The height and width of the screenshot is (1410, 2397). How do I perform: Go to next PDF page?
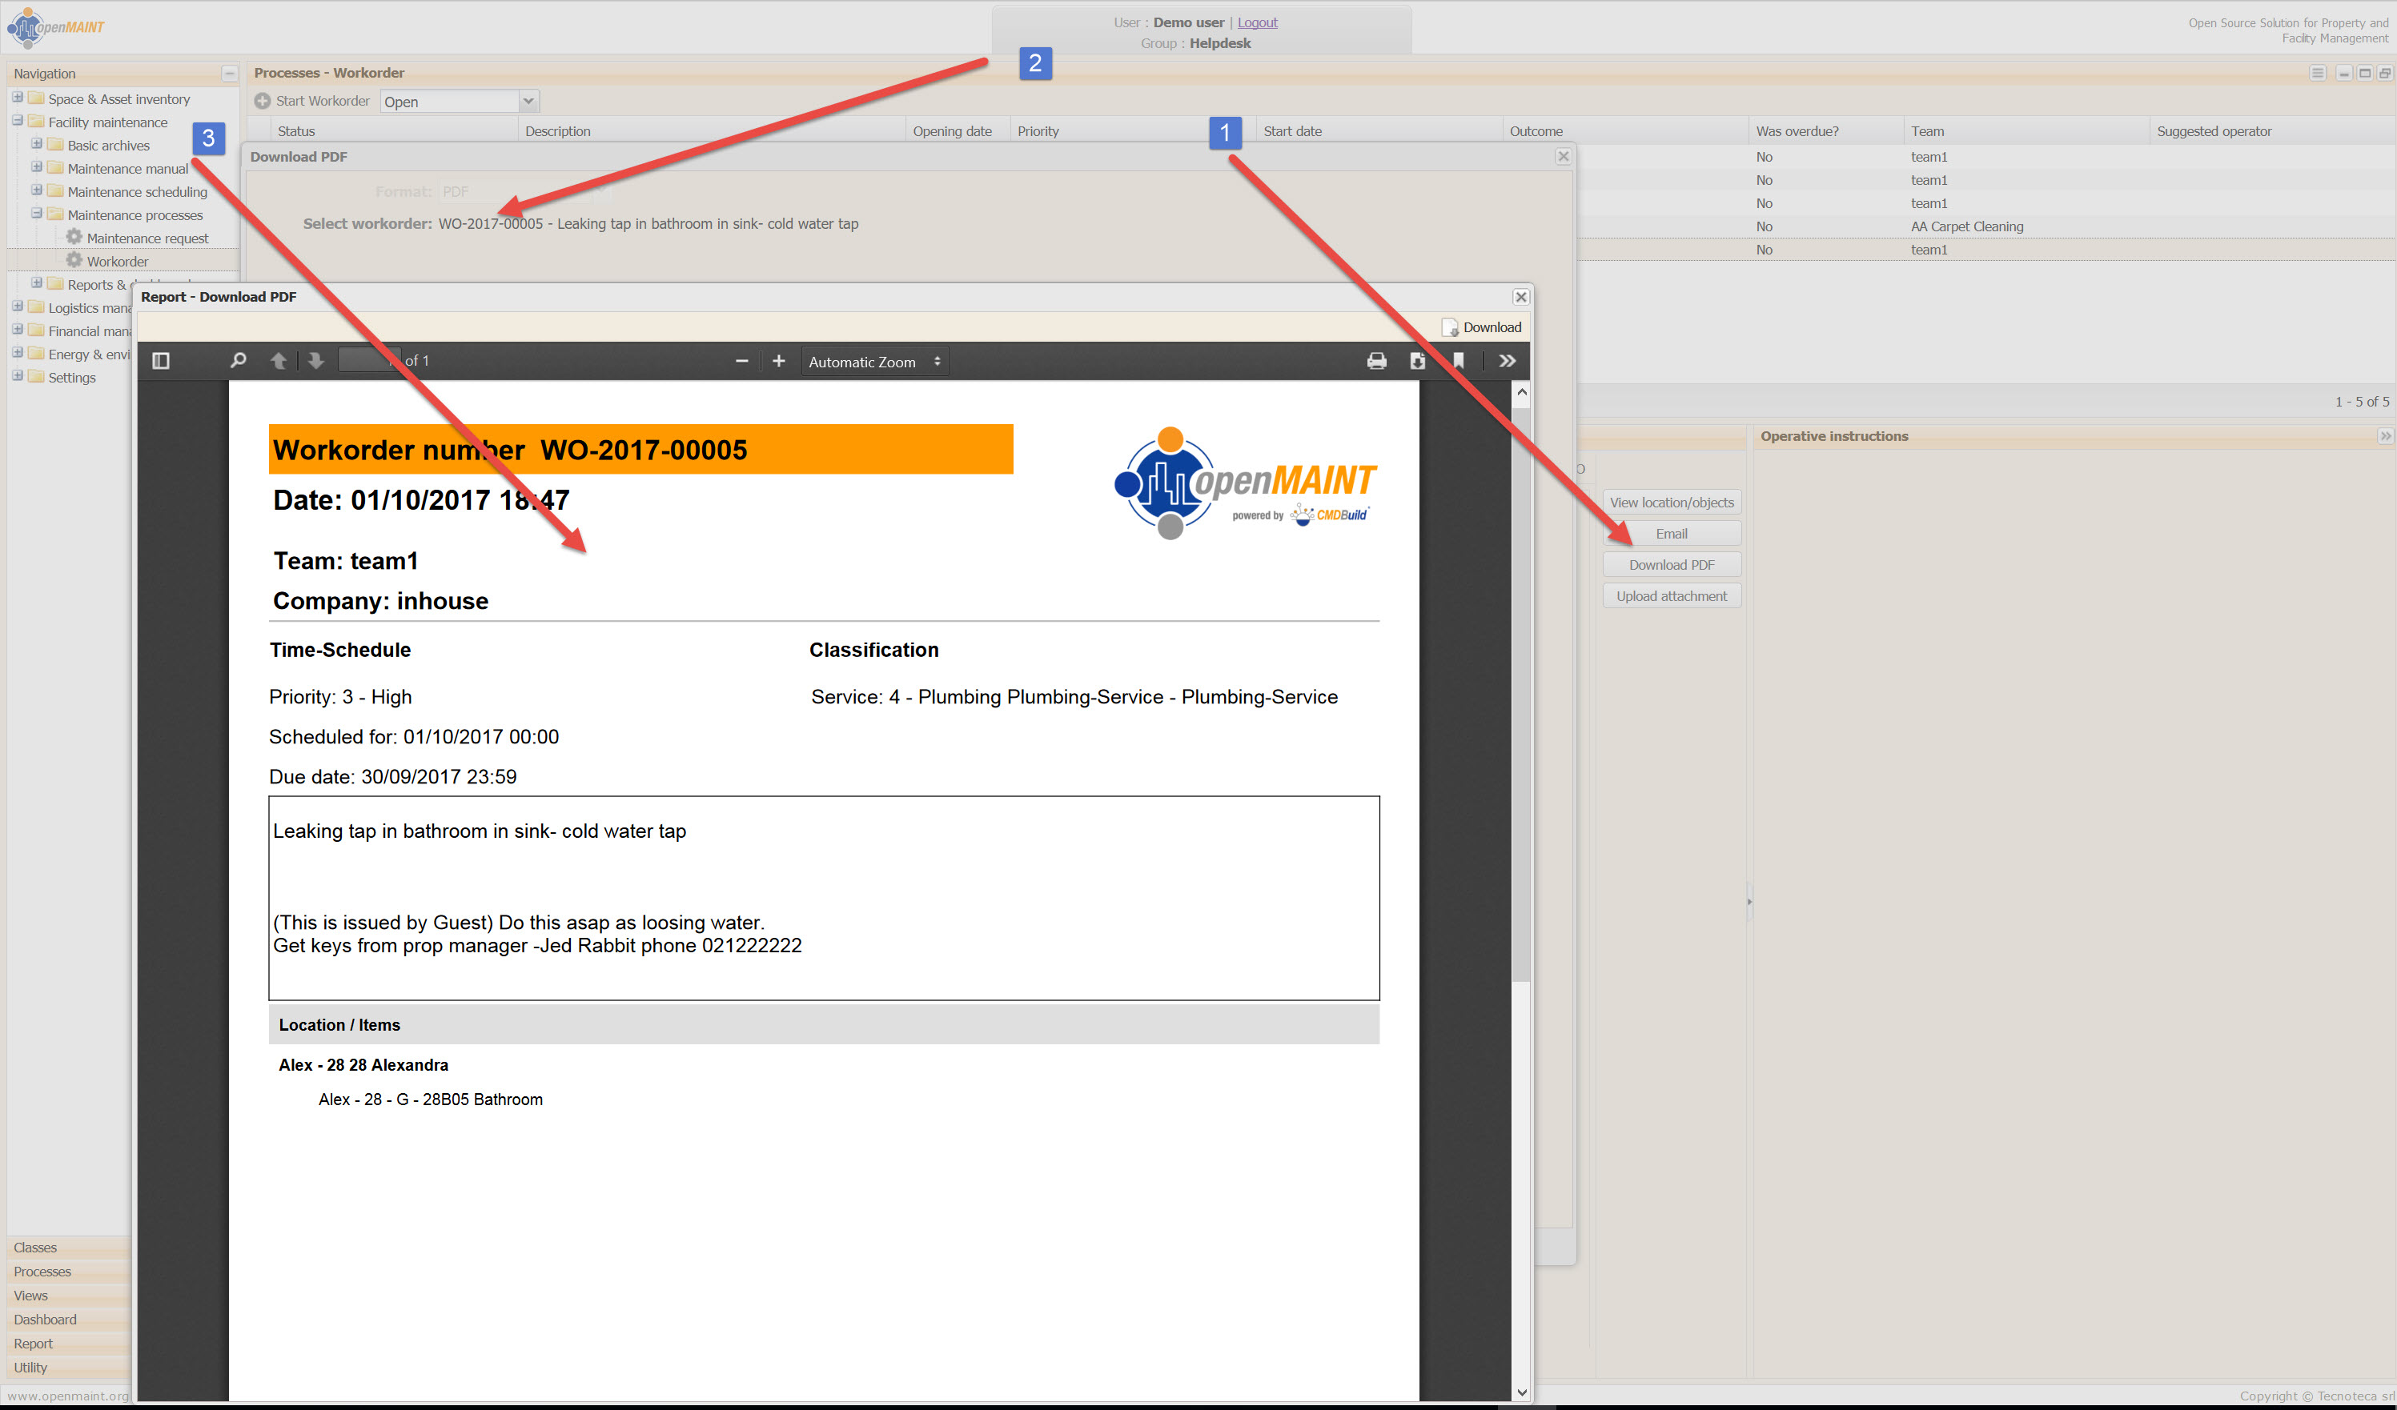[x=315, y=361]
